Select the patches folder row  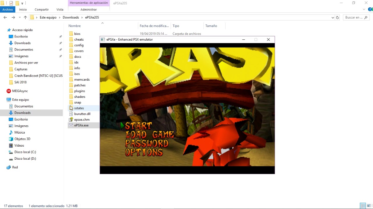(x=84, y=85)
